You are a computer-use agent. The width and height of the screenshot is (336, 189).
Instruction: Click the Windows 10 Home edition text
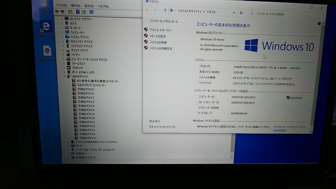pos(212,39)
